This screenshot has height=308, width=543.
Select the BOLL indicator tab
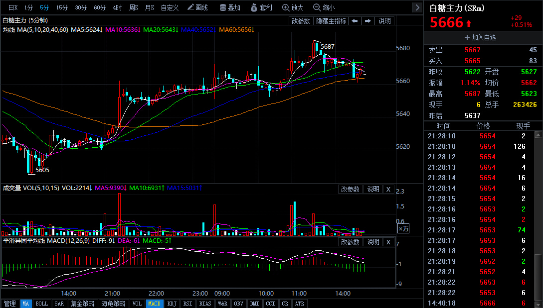pos(41,304)
